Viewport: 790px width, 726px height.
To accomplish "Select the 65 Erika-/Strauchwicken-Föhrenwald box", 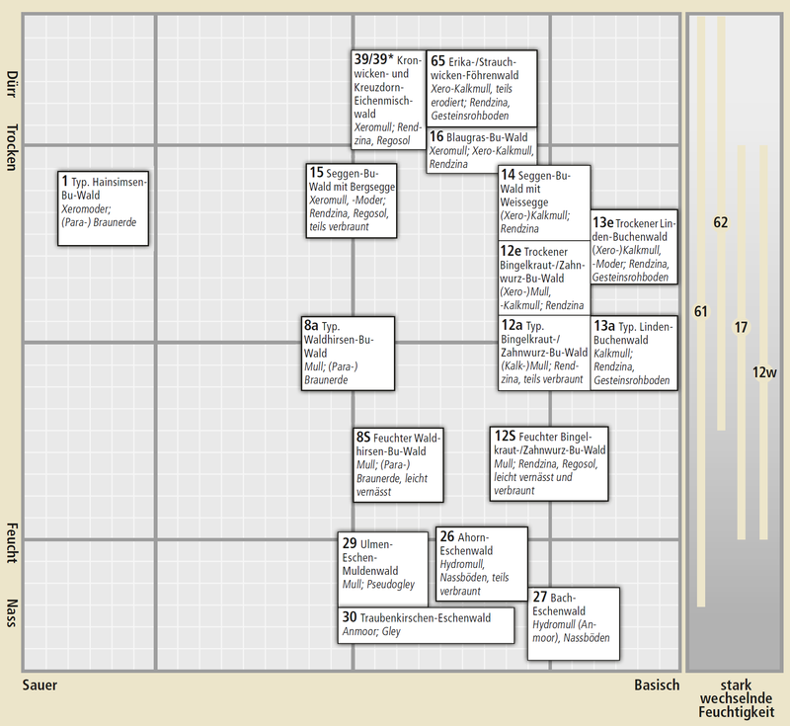I will (x=482, y=88).
